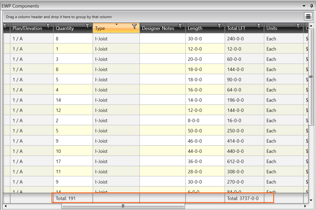The width and height of the screenshot is (316, 210).
Task: Select Quantity cell 2
Action: coord(73,120)
